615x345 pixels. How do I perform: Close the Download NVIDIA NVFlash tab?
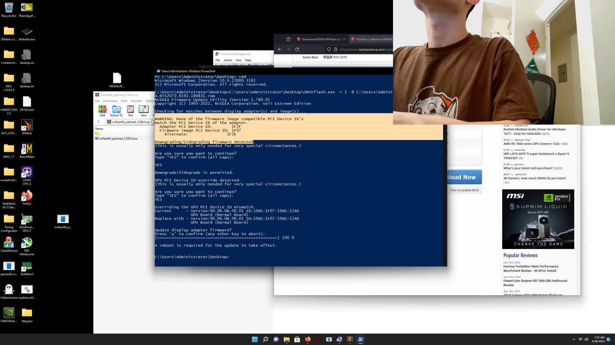[344, 39]
